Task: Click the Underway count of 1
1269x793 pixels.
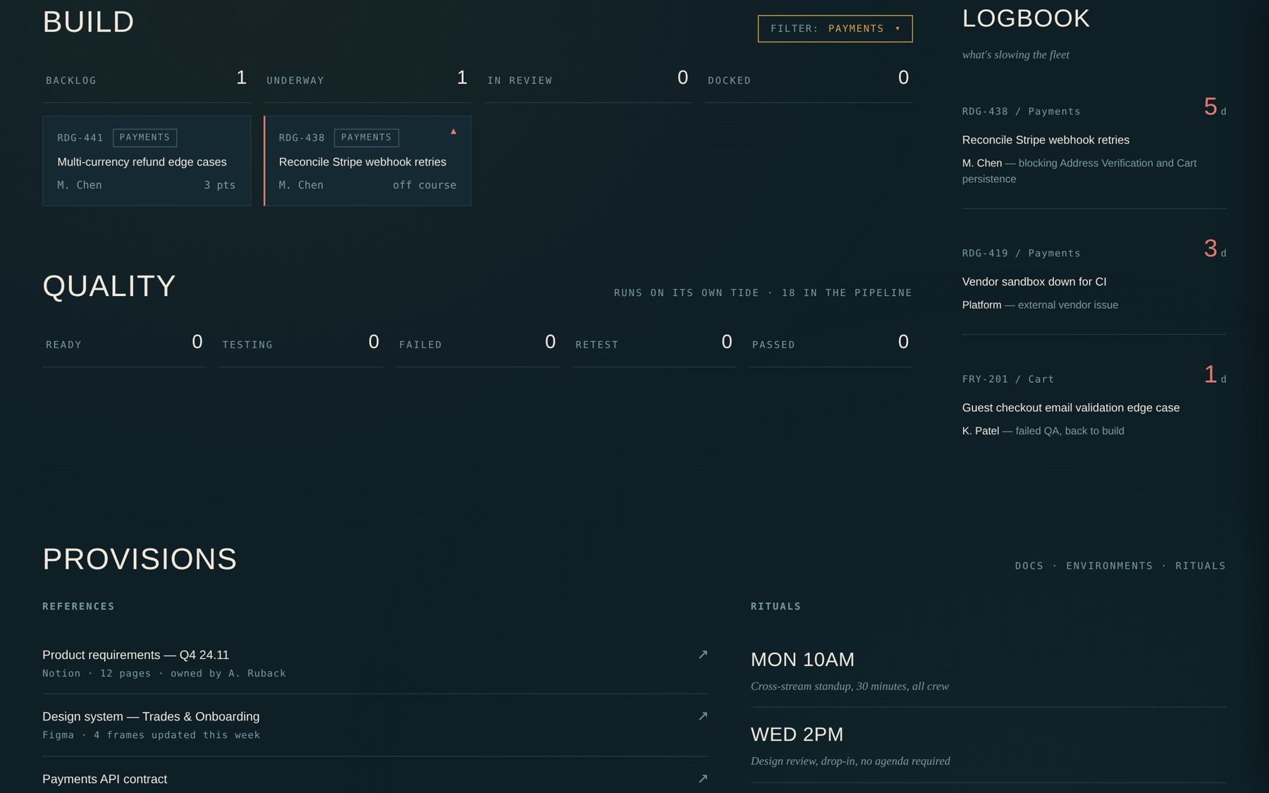Action: pyautogui.click(x=462, y=78)
